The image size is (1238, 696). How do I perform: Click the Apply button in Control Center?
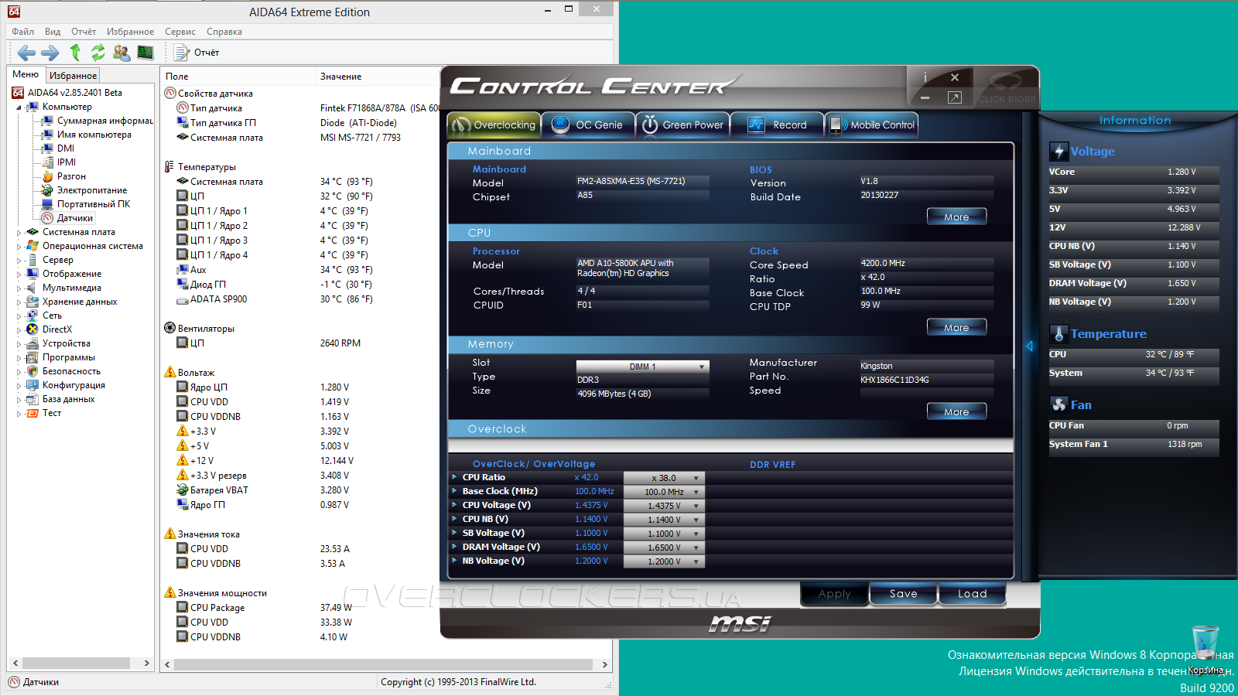834,594
